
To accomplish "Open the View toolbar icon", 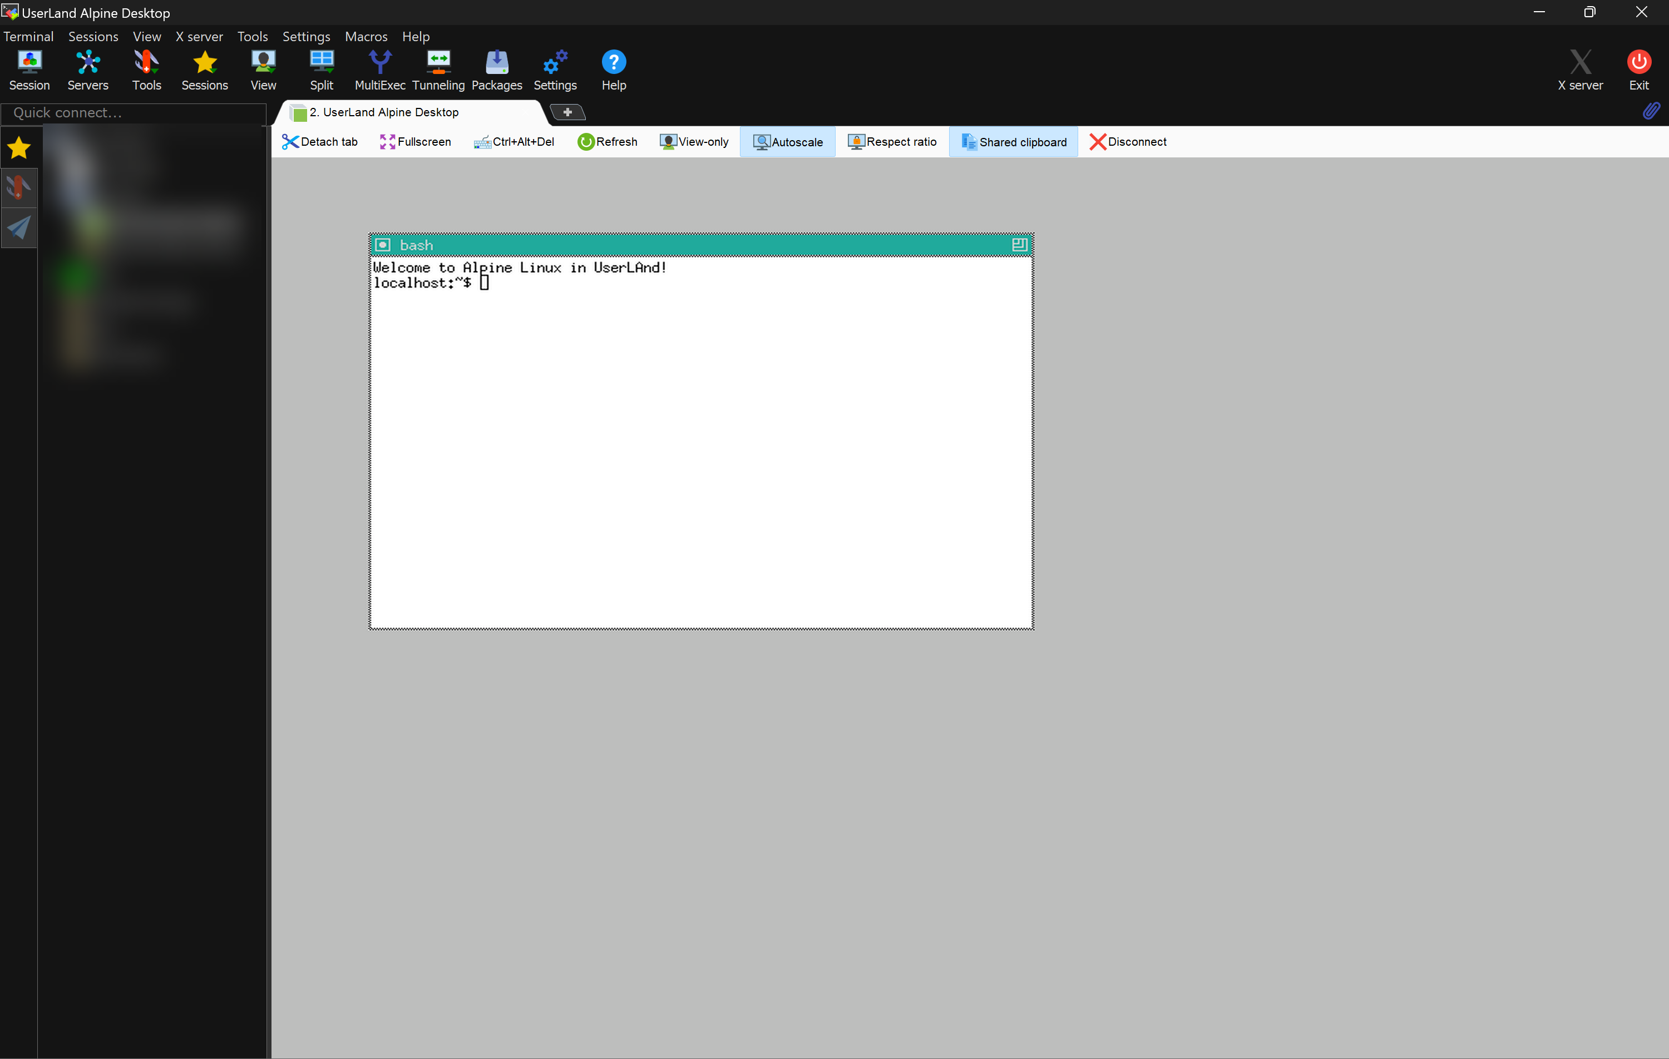I will 263,70.
